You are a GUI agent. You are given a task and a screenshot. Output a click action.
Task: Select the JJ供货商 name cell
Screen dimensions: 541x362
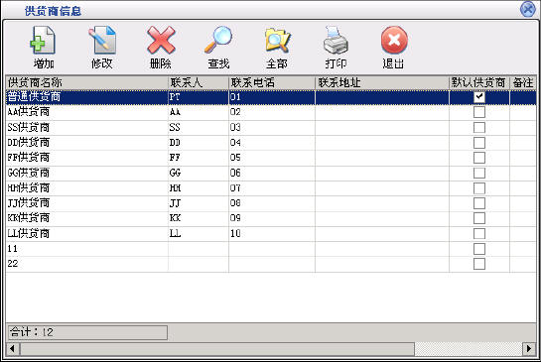click(87, 203)
